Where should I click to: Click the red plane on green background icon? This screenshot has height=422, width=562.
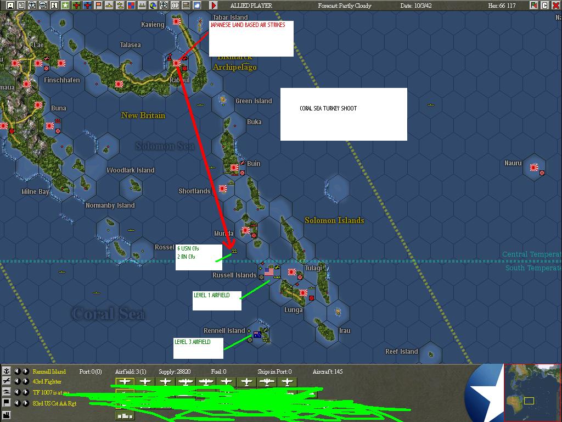(76, 5)
